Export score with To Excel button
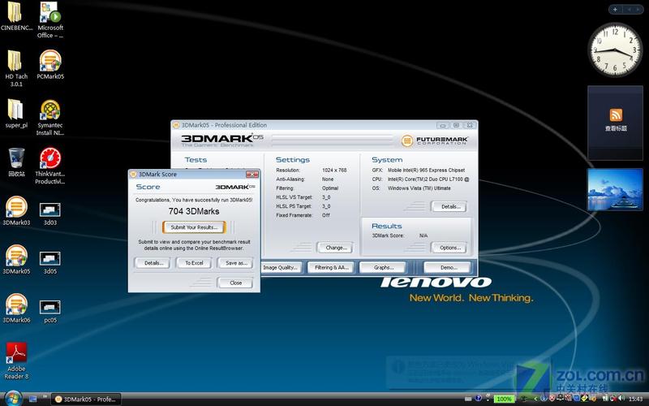Image resolution: width=649 pixels, height=406 pixels. coord(194,263)
